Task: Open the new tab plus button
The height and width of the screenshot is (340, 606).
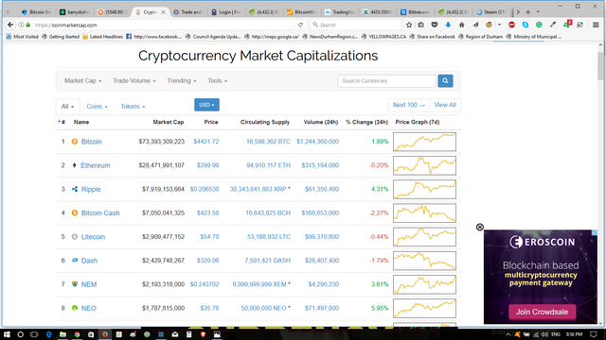Action: (x=528, y=12)
